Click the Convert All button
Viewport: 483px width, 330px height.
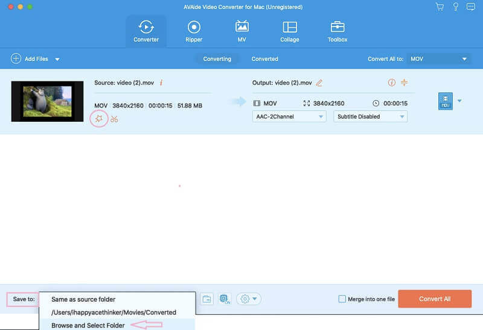click(x=435, y=299)
